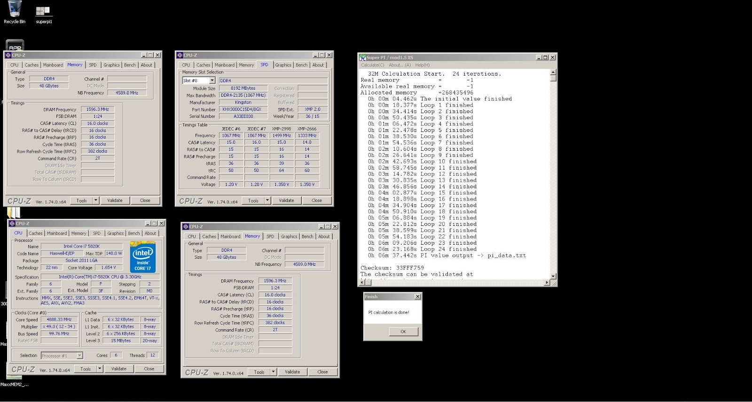Click the Intel Core i7 logo badge
The image size is (752, 402).
pyautogui.click(x=142, y=257)
